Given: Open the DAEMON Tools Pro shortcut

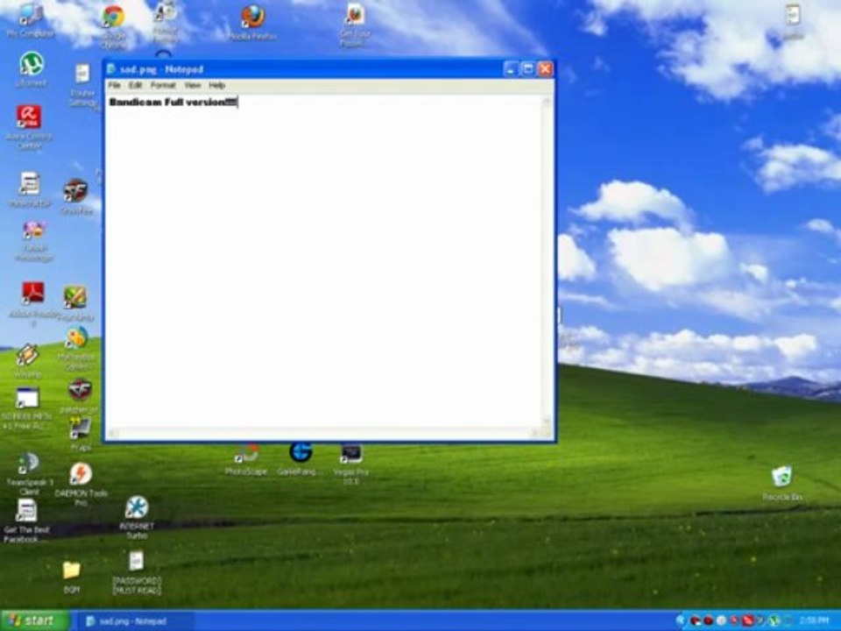Looking at the screenshot, I should [81, 484].
